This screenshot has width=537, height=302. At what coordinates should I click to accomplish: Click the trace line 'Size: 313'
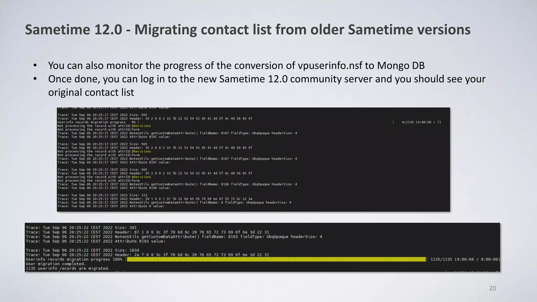102,195
